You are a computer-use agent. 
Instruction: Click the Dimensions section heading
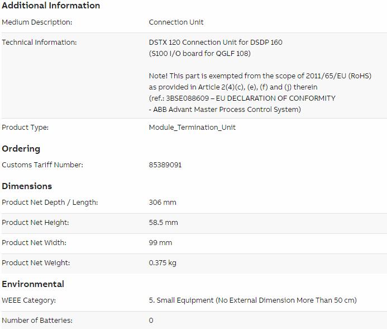[27, 186]
